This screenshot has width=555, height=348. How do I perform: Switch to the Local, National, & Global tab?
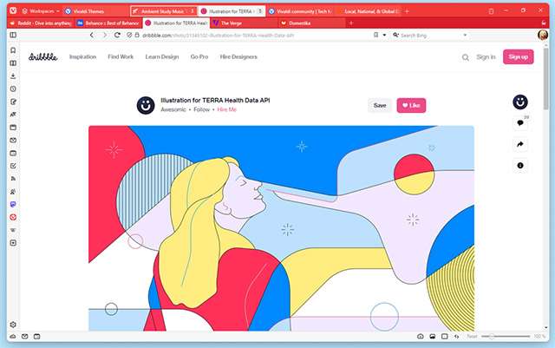(368, 11)
